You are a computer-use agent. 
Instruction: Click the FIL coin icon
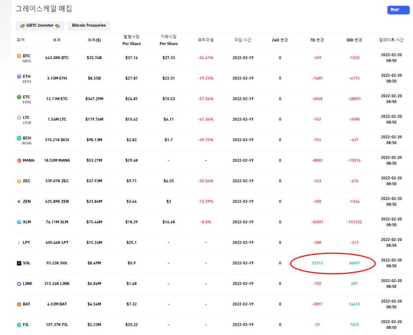(19, 325)
